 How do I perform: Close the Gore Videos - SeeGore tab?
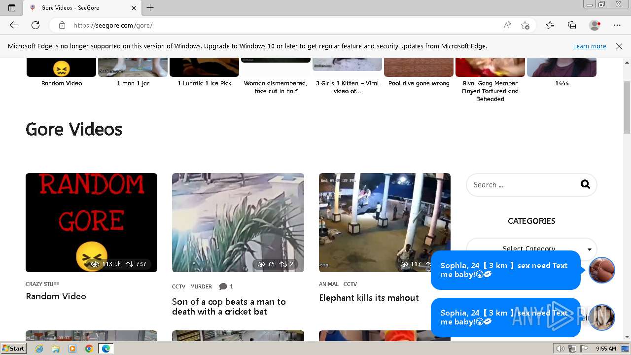134,8
